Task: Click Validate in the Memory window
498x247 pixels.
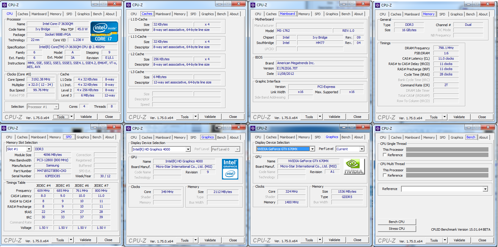Action: click(x=459, y=117)
